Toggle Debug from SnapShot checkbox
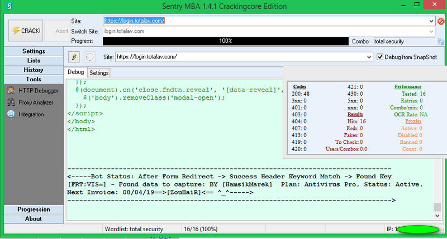This screenshot has width=447, height=239. coord(380,57)
